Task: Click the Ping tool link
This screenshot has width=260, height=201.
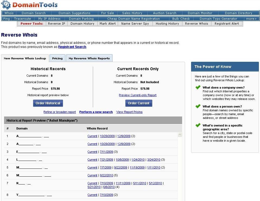Action: coord(7,19)
